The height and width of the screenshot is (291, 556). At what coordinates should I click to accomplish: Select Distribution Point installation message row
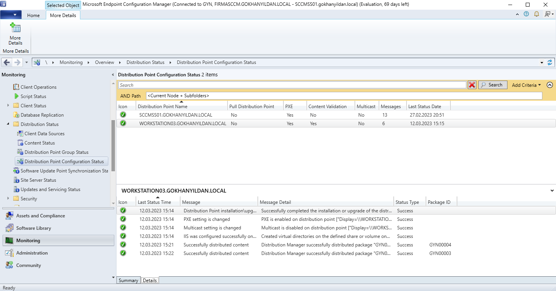(336, 211)
